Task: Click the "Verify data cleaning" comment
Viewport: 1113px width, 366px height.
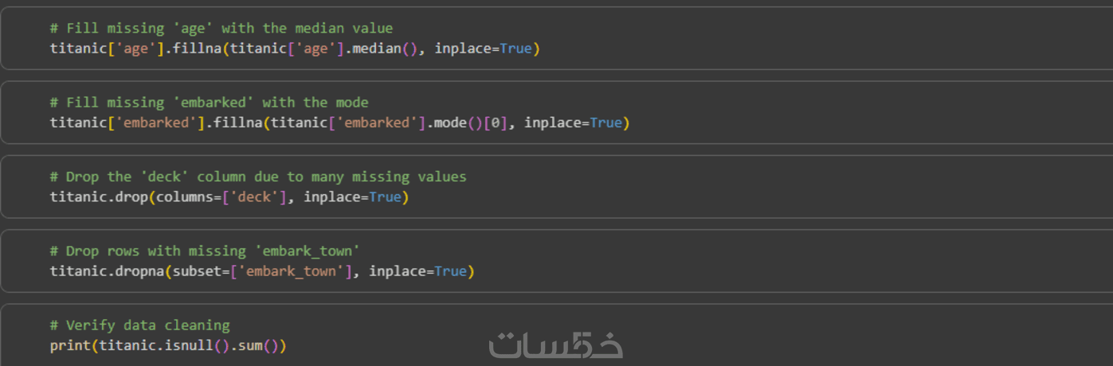Action: click(139, 325)
